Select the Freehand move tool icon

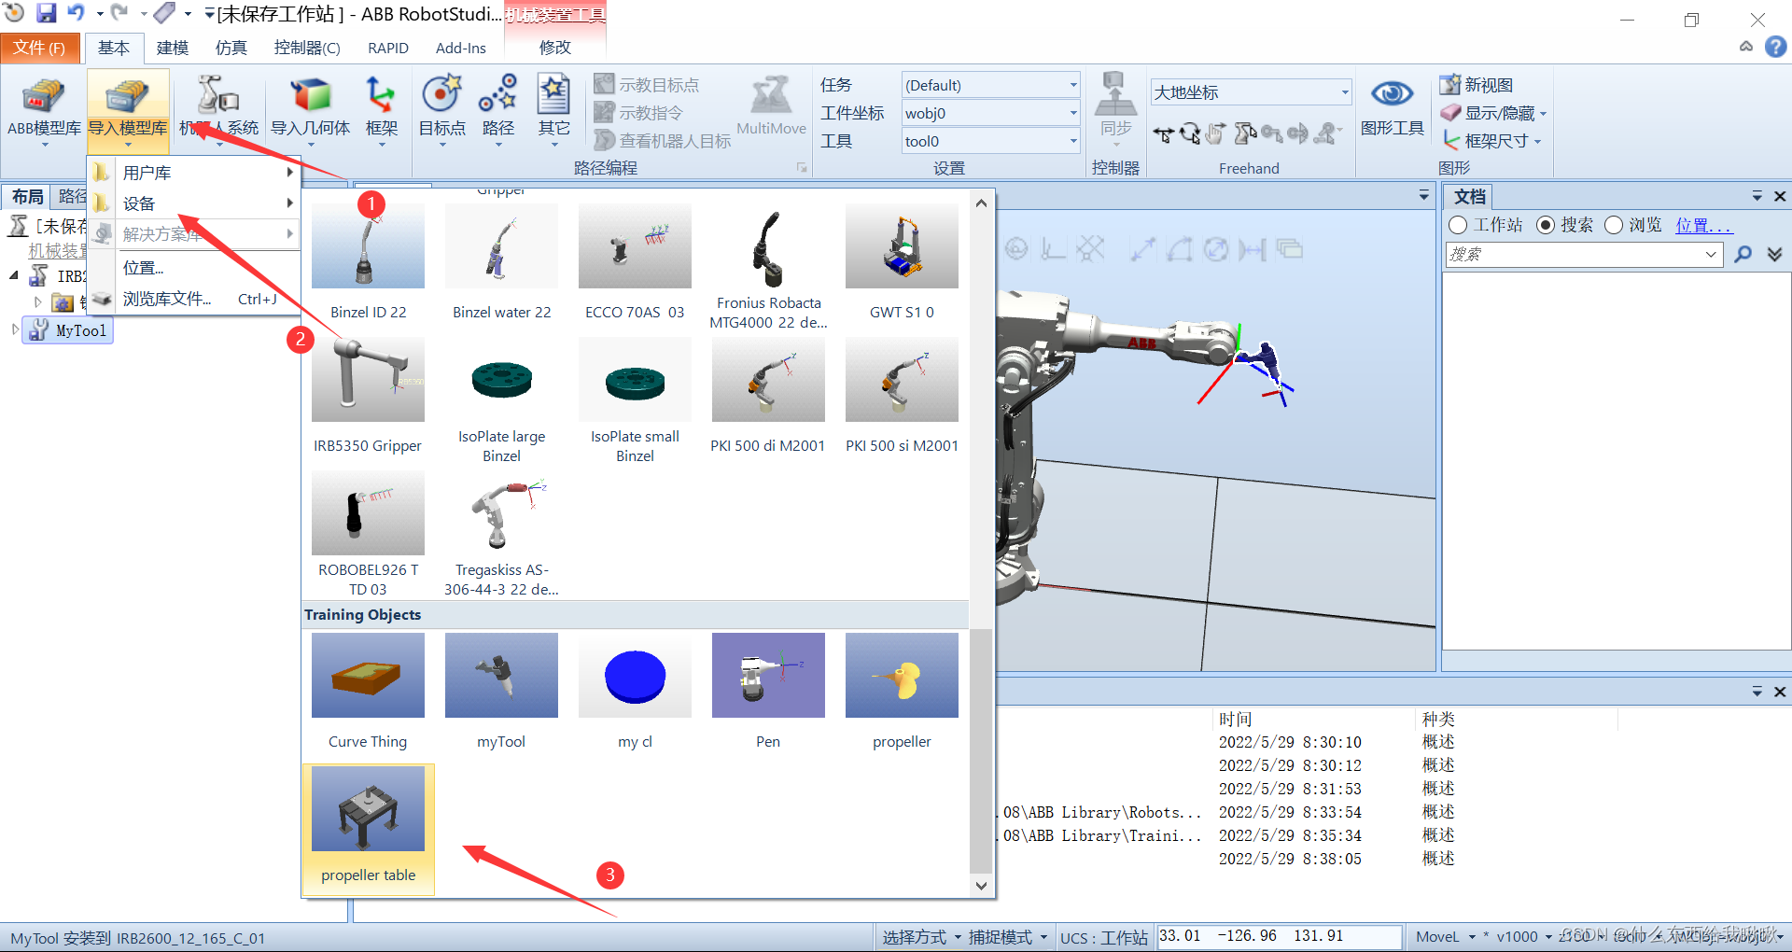pyautogui.click(x=1162, y=134)
